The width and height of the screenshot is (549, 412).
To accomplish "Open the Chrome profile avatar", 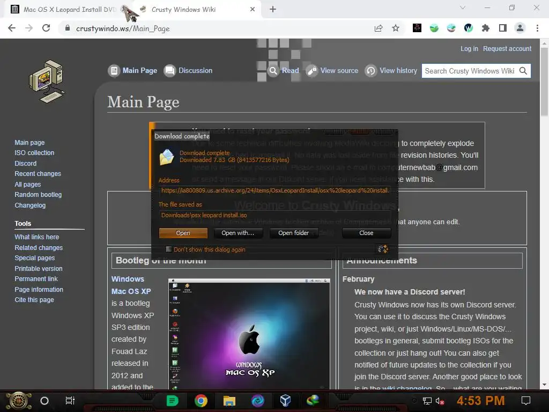I will pos(520,28).
